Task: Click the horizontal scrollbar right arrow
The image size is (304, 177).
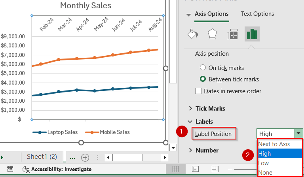Action: click(x=165, y=158)
